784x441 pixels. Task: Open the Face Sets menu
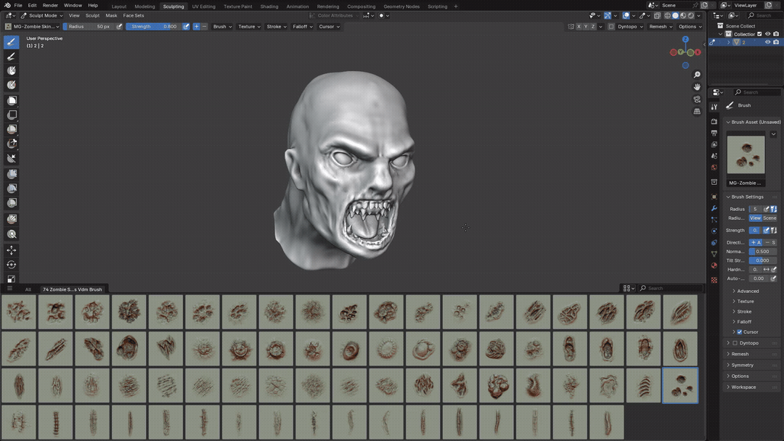[x=134, y=15]
